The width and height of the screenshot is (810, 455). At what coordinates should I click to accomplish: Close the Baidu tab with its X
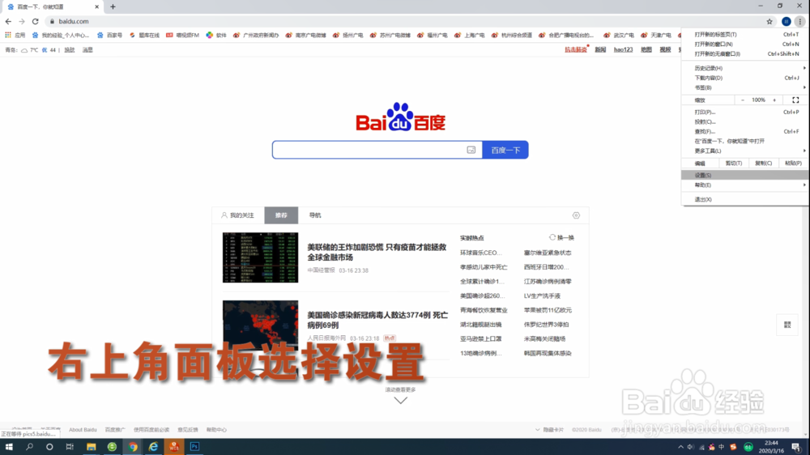click(x=96, y=6)
